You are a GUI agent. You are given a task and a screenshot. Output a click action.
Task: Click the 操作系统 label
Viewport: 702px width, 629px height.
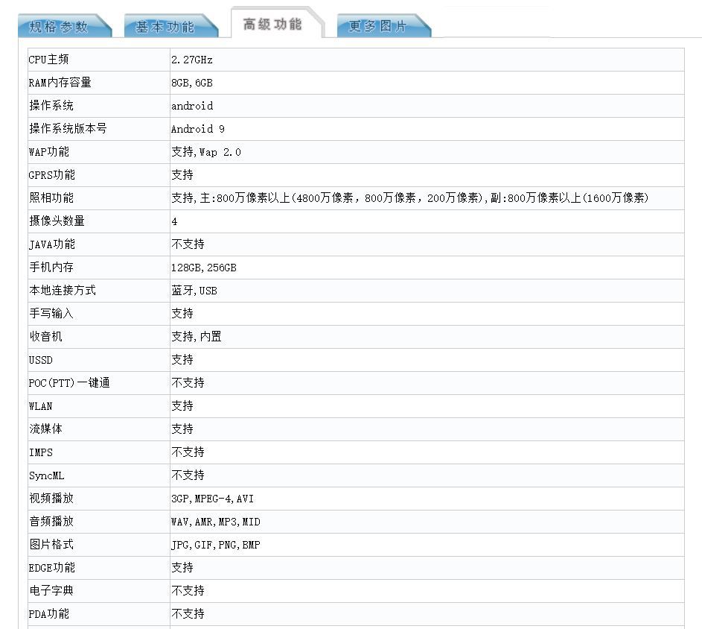(x=51, y=106)
